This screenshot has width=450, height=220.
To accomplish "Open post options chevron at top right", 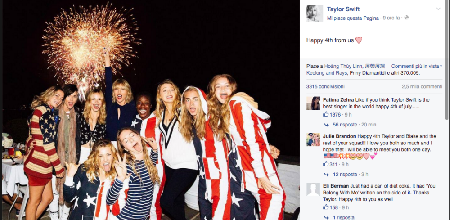I will point(438,9).
